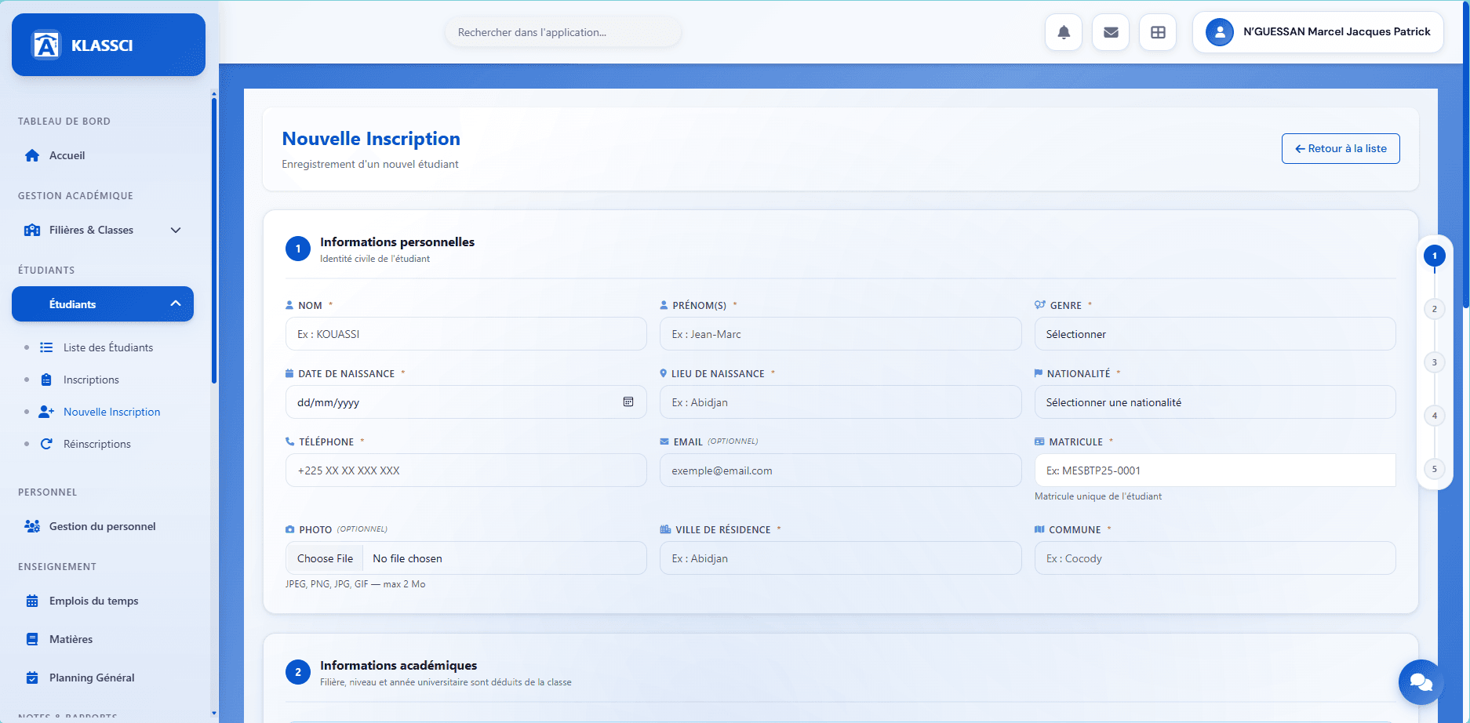1470x723 pixels.
Task: Click Retour à la liste button
Action: tap(1341, 148)
